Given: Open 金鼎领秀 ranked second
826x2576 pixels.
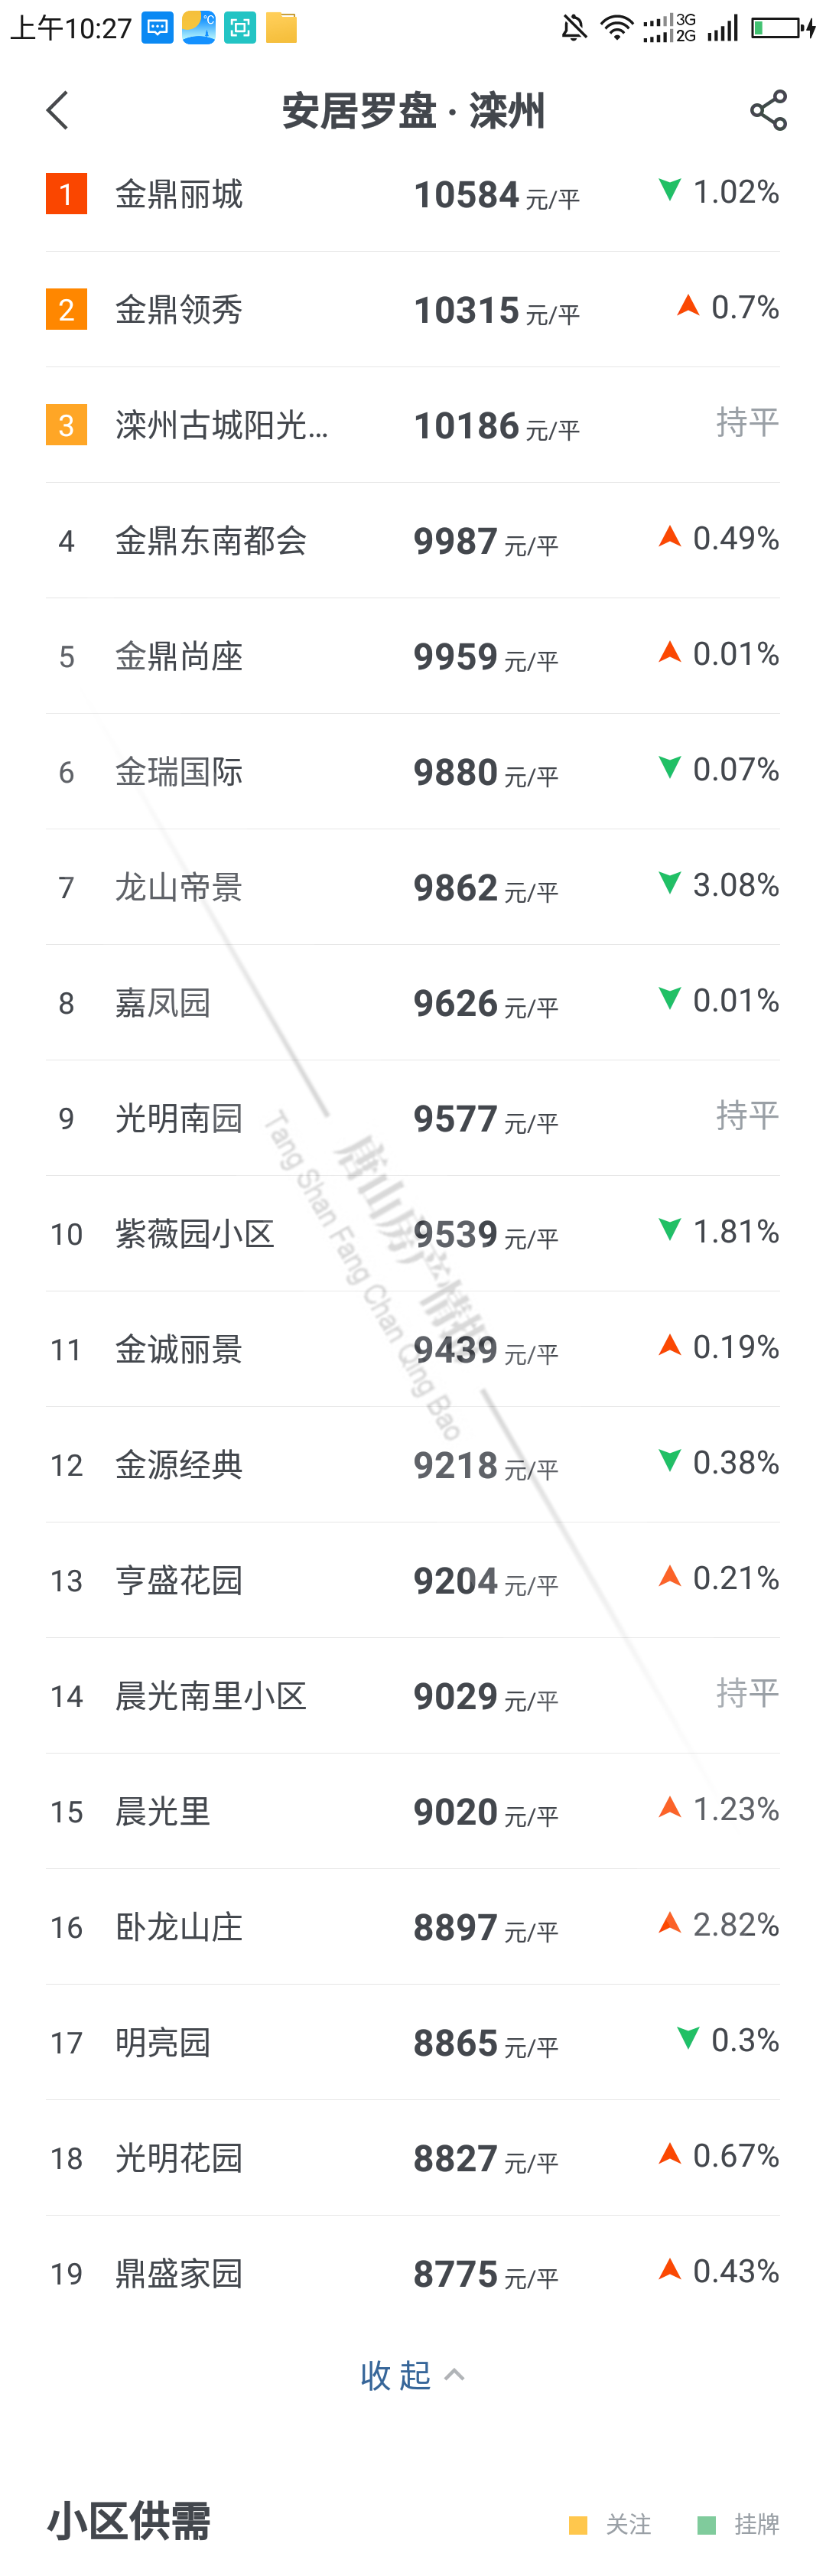Looking at the screenshot, I should (x=179, y=310).
